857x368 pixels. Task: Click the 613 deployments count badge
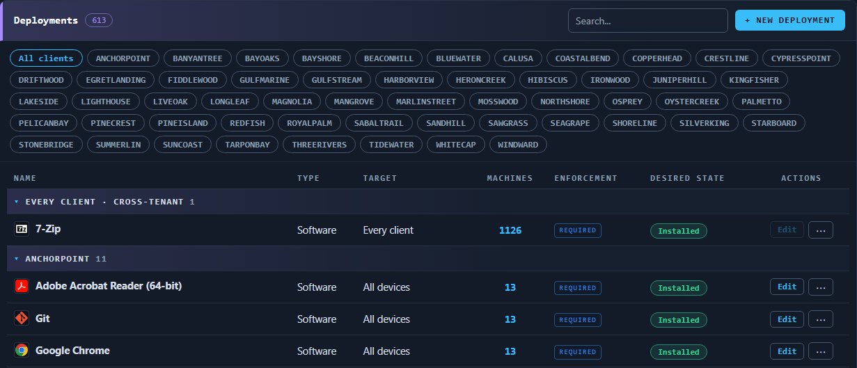99,20
